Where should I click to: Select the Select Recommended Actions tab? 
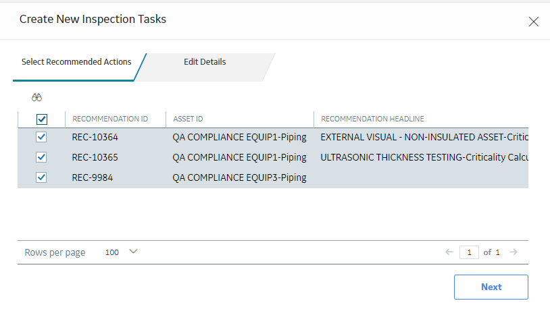(76, 62)
